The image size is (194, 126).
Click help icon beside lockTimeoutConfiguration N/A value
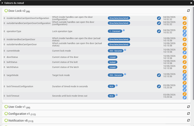tap(117, 85)
